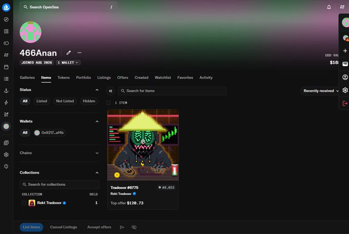Image resolution: width=349 pixels, height=234 pixels.
Task: Click the transfer send arrow icon in bottom bar
Action: coord(122,227)
